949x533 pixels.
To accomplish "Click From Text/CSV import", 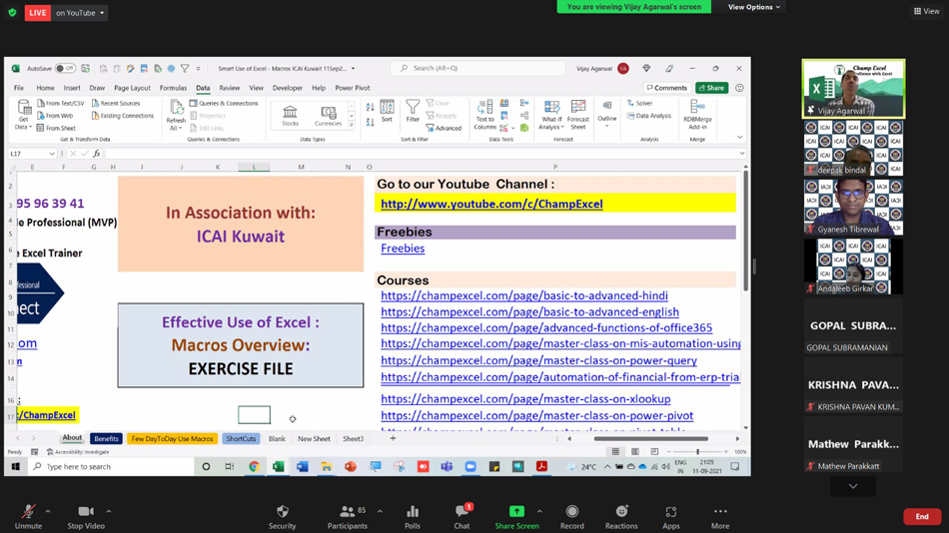I will [x=61, y=104].
